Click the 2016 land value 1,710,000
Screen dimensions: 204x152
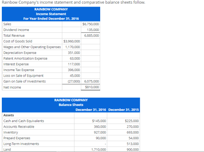pos(99,149)
